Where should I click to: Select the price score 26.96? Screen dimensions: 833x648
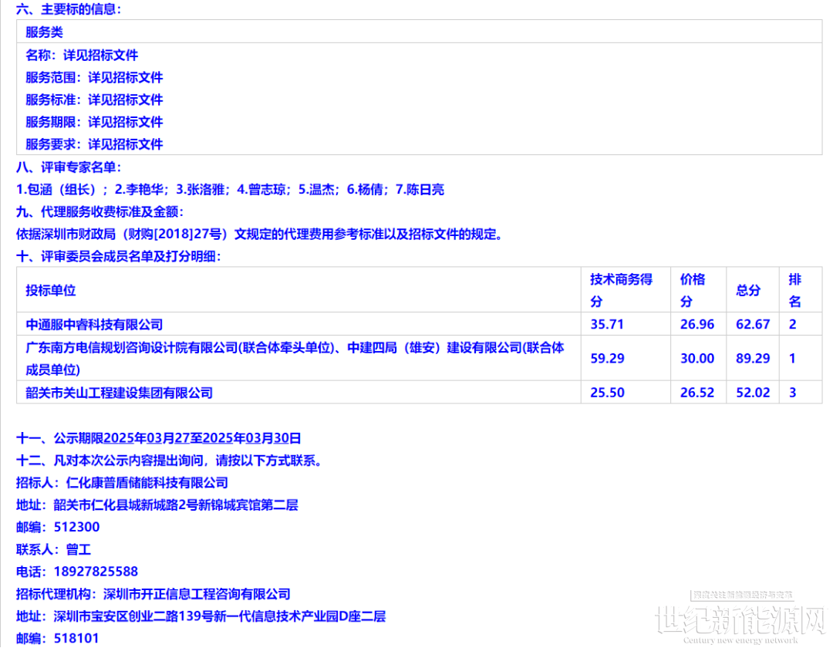point(697,324)
